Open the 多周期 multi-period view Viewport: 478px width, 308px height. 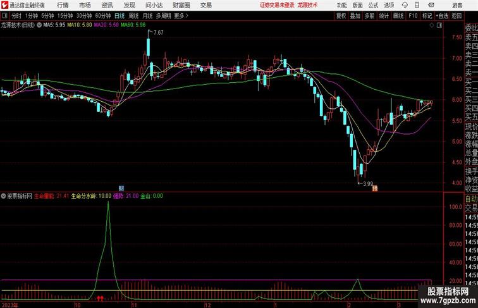(x=163, y=16)
